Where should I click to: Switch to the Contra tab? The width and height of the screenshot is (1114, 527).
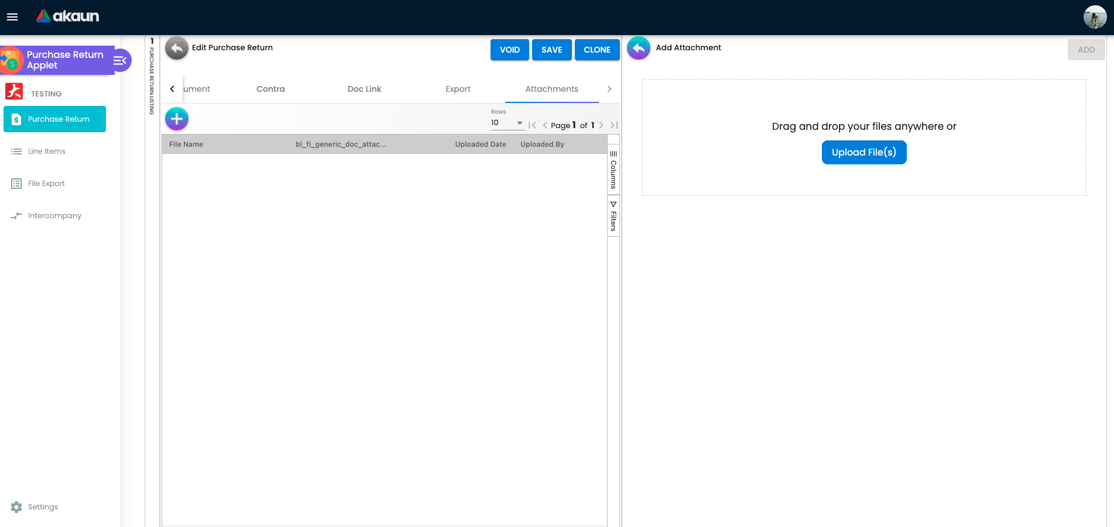click(x=270, y=89)
